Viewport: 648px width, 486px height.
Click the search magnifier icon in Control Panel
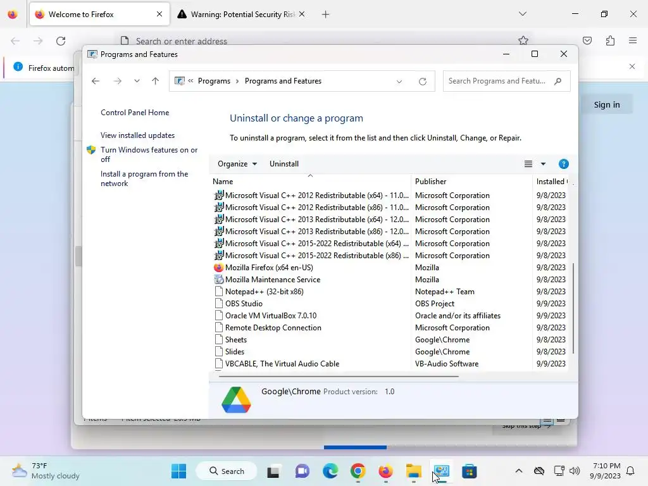click(x=558, y=81)
